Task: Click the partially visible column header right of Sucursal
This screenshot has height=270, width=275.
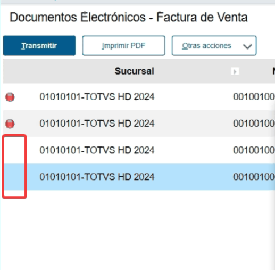Action: point(273,71)
